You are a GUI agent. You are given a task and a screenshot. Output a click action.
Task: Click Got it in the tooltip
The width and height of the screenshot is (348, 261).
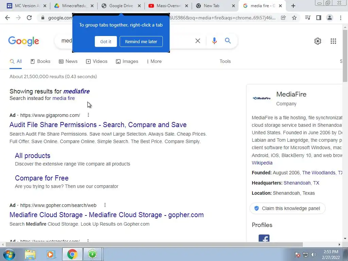click(106, 41)
